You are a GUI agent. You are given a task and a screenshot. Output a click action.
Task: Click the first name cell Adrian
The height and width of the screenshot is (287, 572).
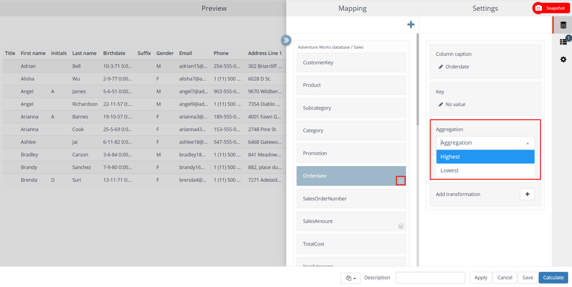click(x=28, y=66)
